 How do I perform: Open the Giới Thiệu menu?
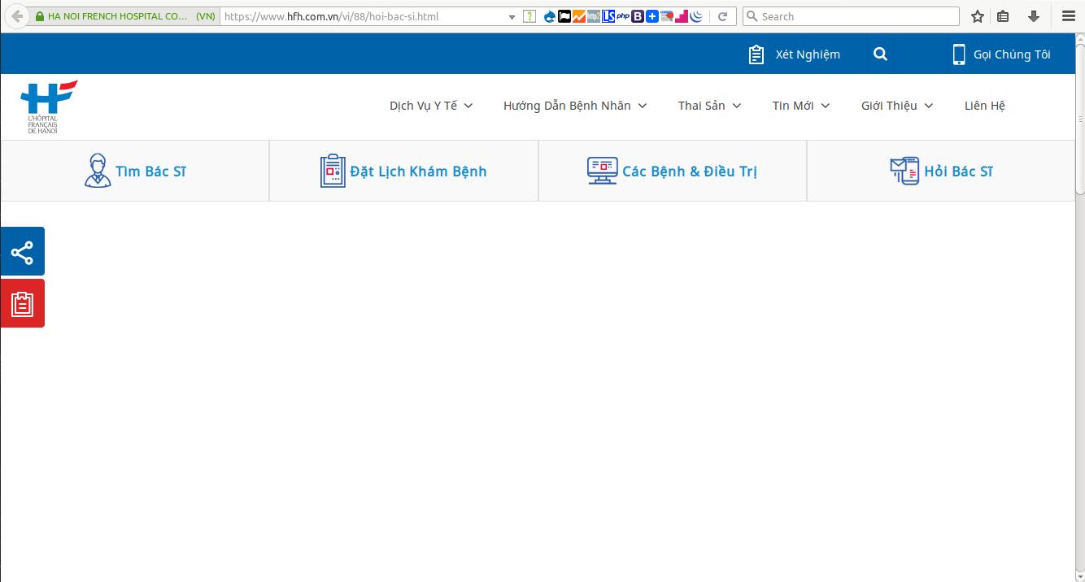889,106
